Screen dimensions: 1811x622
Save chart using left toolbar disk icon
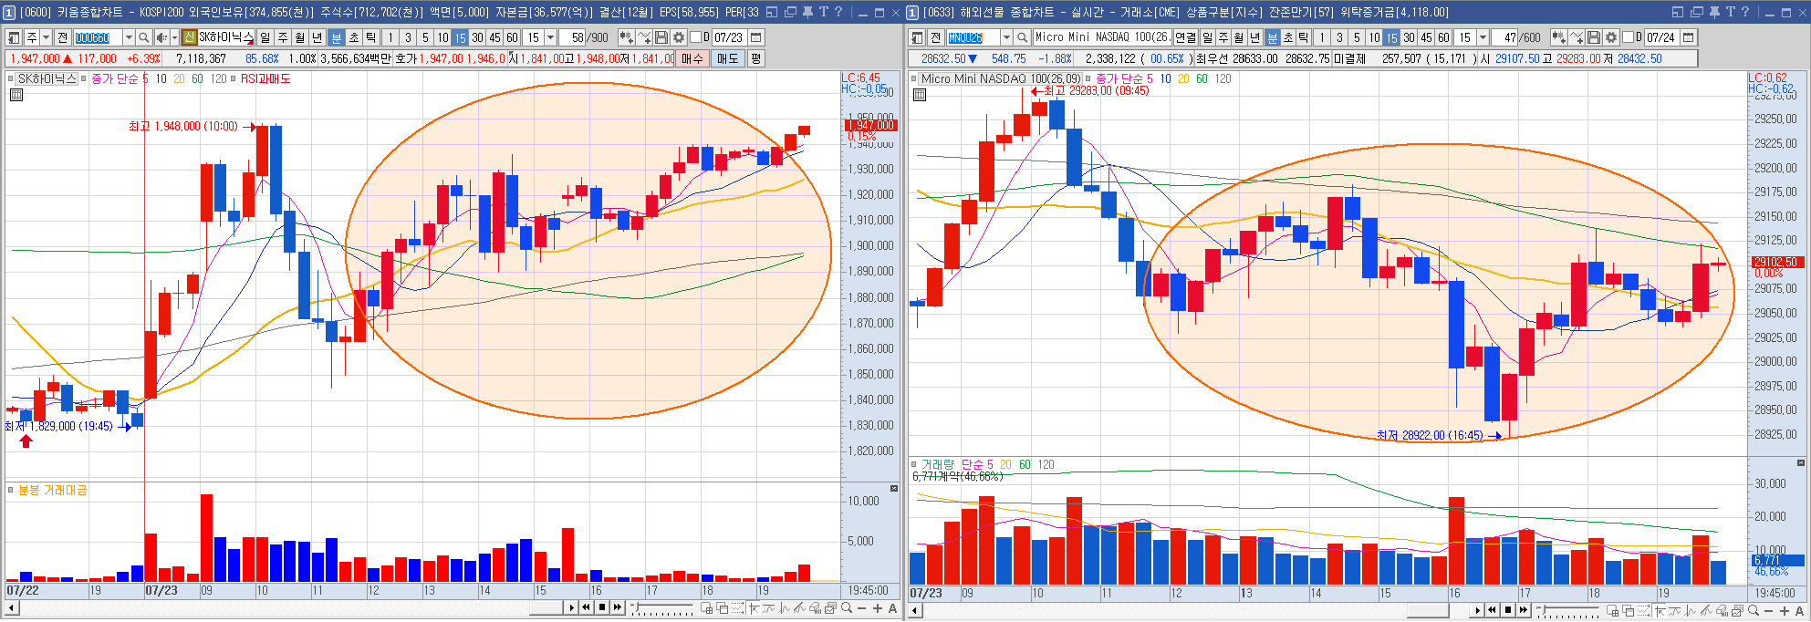[x=661, y=37]
